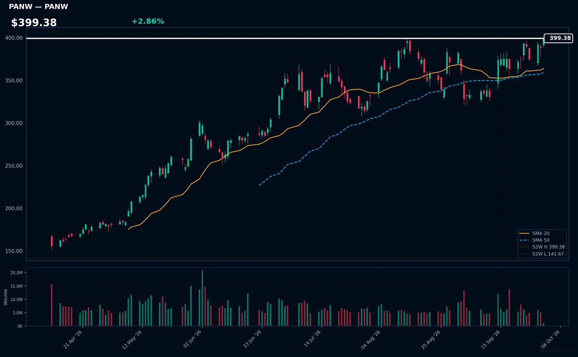Click the 52W H 399.38 legend entry

542,247
